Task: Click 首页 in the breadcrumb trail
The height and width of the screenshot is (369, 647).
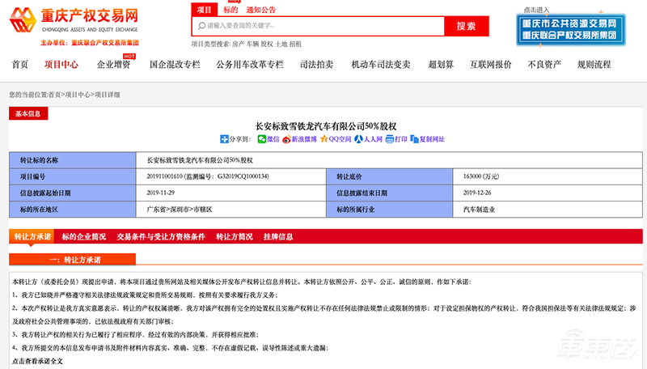Action: (x=55, y=95)
